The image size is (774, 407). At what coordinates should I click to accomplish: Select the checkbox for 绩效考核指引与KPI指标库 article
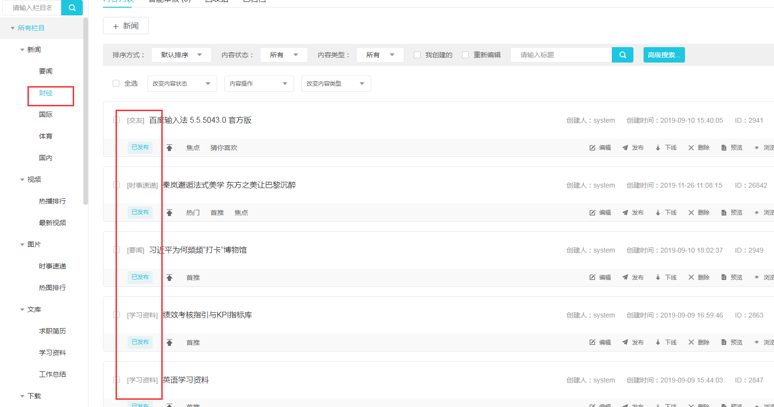pyautogui.click(x=116, y=315)
